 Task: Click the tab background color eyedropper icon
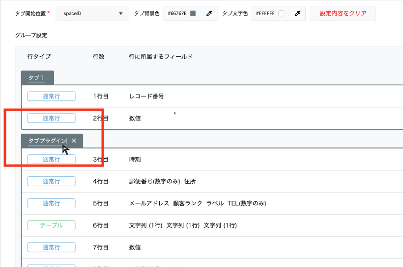[209, 14]
